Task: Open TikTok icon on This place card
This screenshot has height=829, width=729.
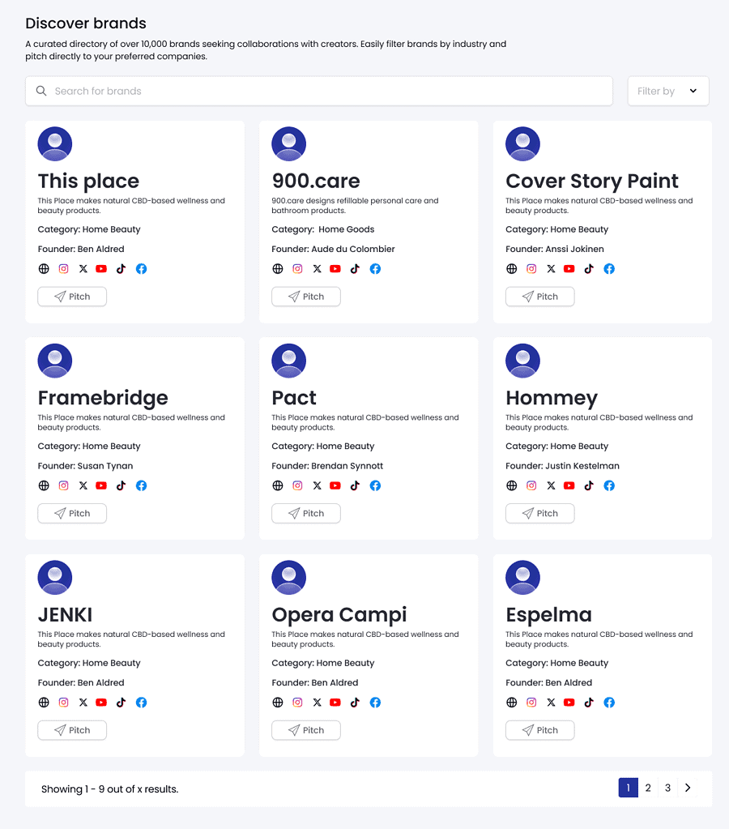Action: pos(121,268)
